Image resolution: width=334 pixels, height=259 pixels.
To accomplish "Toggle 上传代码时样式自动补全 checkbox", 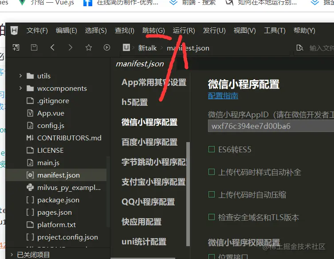I will [x=211, y=172].
